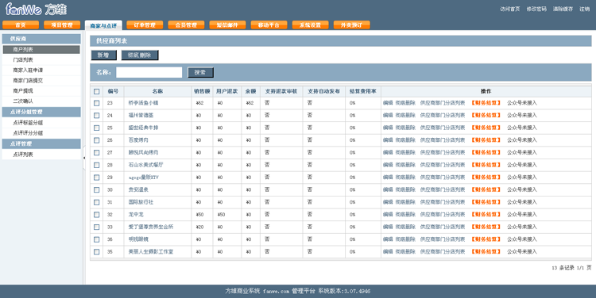Open 点评列表 in the sidebar
Image resolution: width=596 pixels, height=298 pixels.
click(x=41, y=155)
